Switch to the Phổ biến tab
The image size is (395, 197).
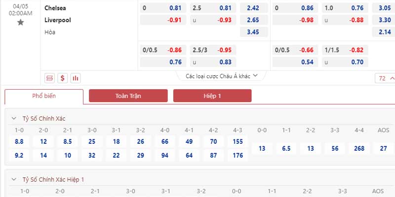coord(44,96)
